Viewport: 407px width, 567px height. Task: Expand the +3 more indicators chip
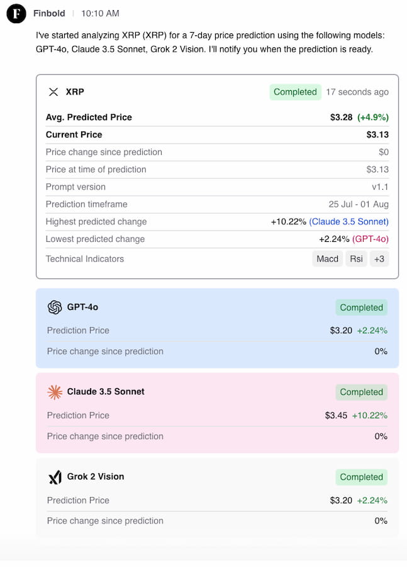pos(379,259)
